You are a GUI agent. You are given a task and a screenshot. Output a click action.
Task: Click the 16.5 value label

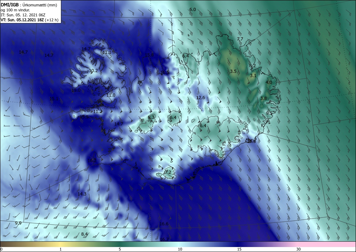coord(164,73)
